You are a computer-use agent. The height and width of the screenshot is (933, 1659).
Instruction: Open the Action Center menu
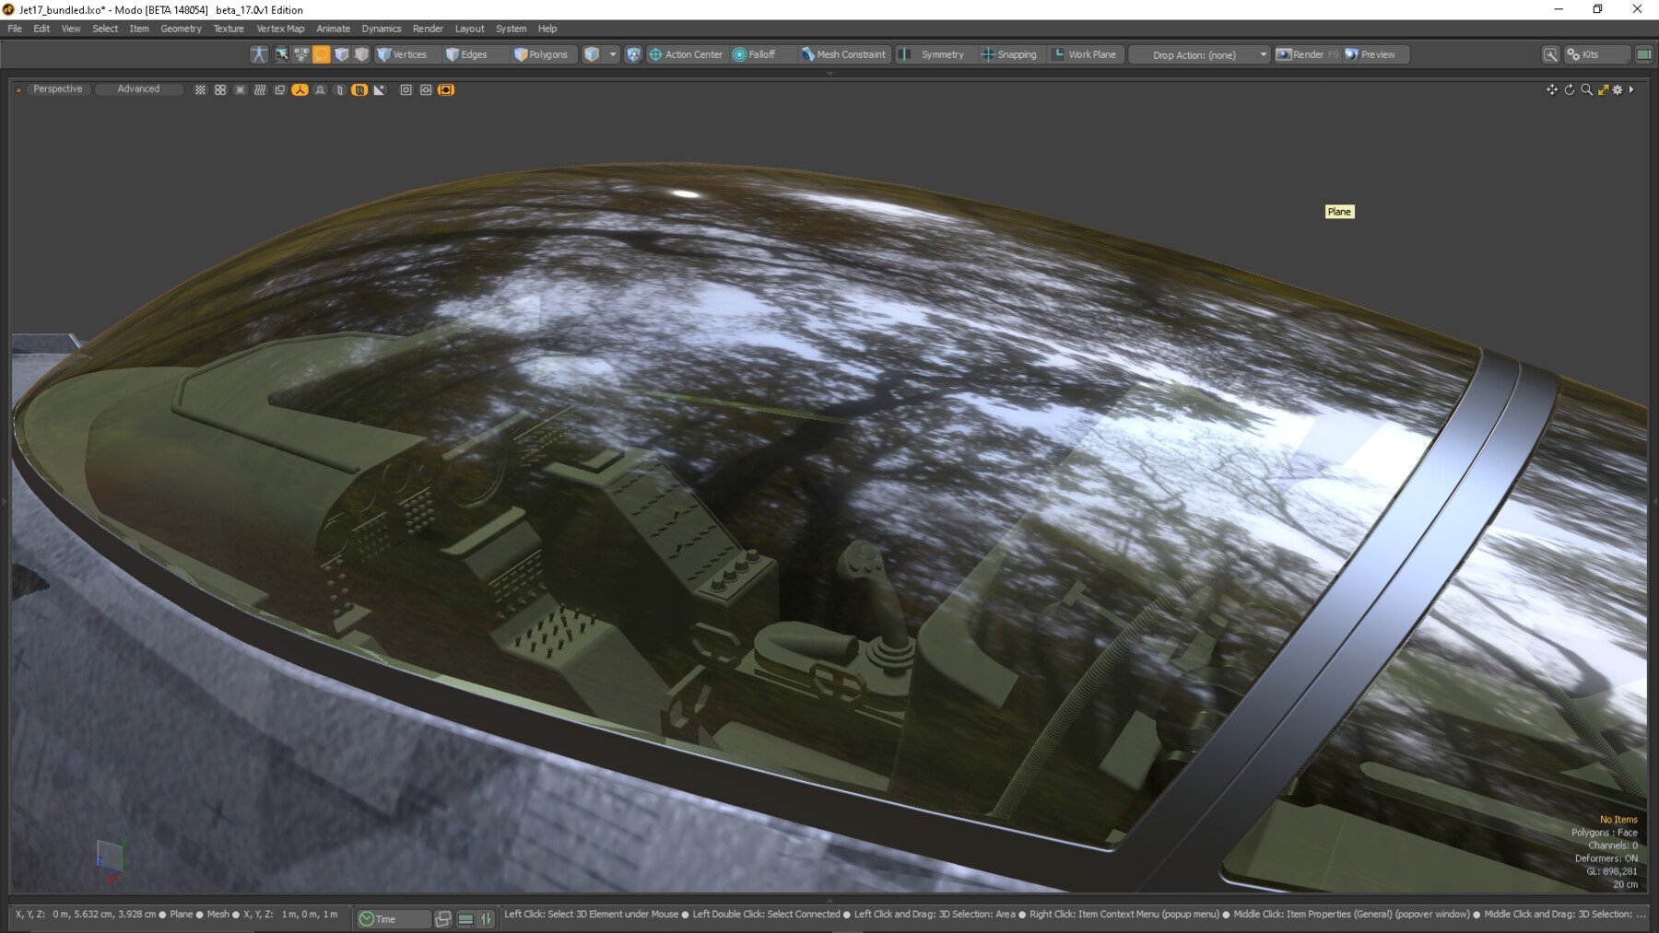coord(686,54)
